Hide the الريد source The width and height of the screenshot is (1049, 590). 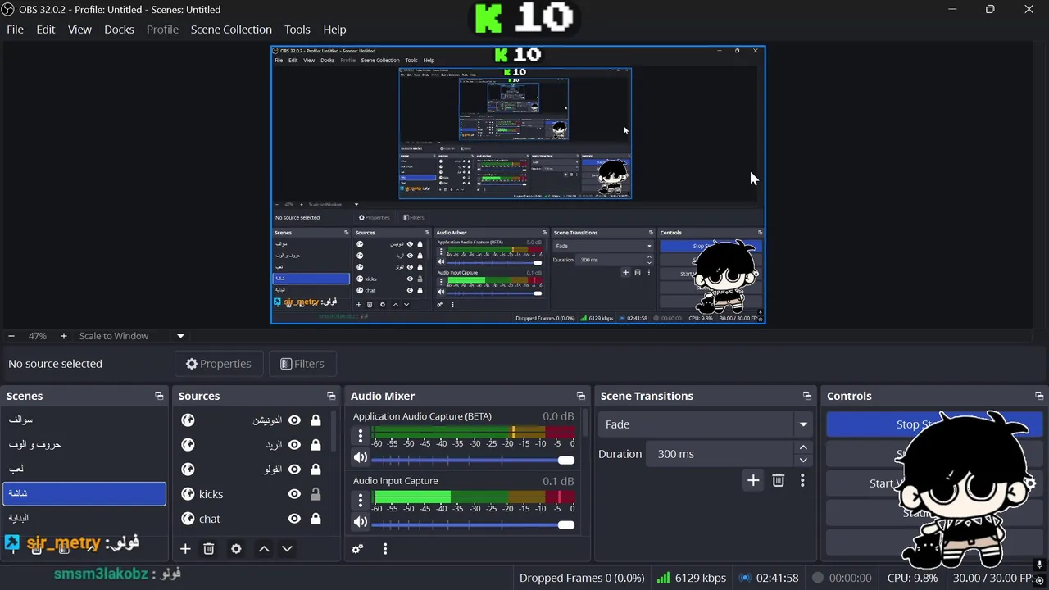[294, 445]
